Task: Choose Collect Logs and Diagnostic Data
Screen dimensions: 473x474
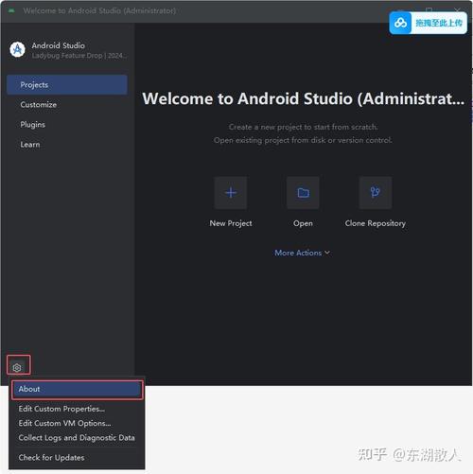Action: click(77, 438)
